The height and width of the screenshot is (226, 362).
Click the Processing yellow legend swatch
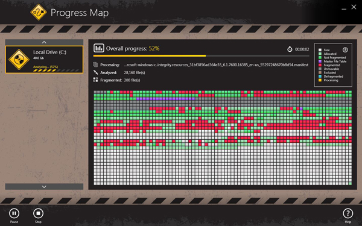[320, 80]
